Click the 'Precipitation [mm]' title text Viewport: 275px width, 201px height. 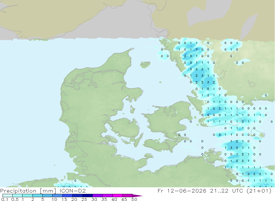28,191
